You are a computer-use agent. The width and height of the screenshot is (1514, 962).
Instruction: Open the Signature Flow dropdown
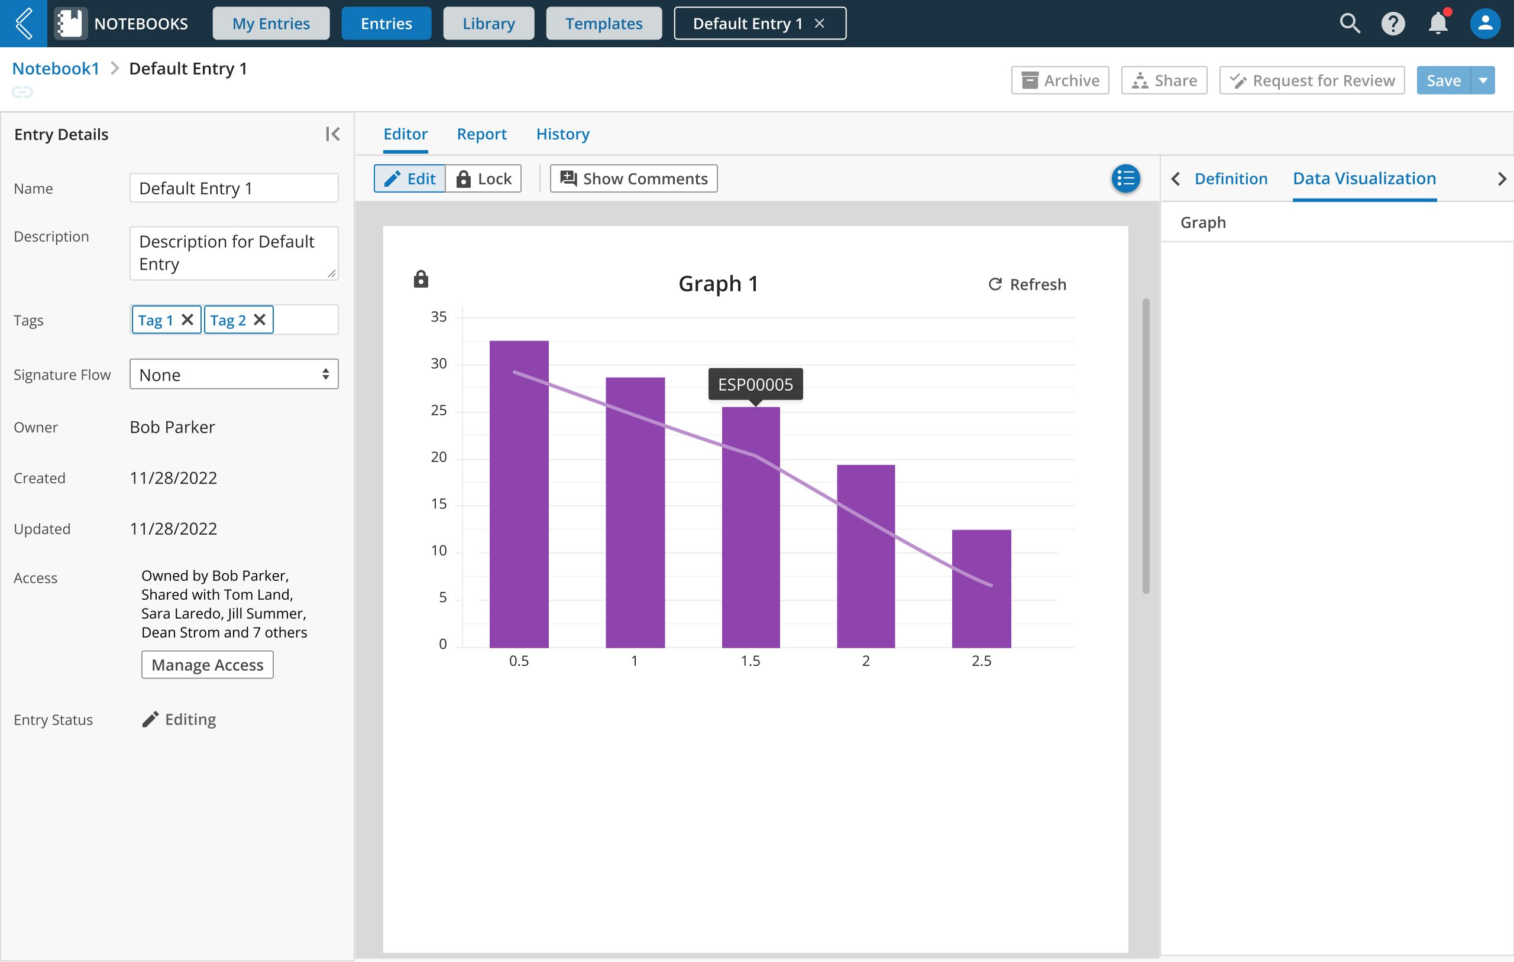pyautogui.click(x=233, y=375)
